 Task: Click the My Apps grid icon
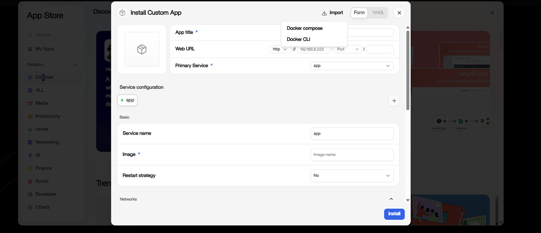pyautogui.click(x=30, y=49)
